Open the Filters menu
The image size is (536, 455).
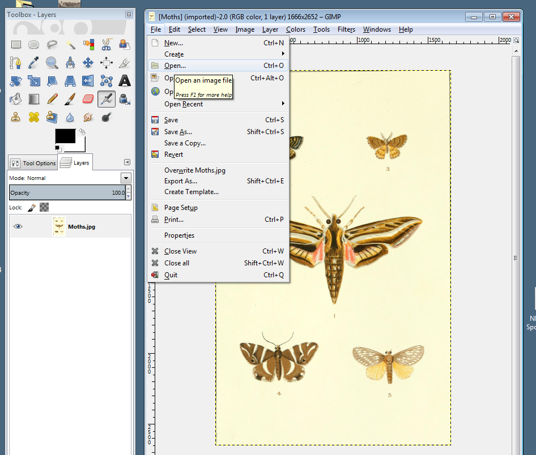tap(346, 29)
